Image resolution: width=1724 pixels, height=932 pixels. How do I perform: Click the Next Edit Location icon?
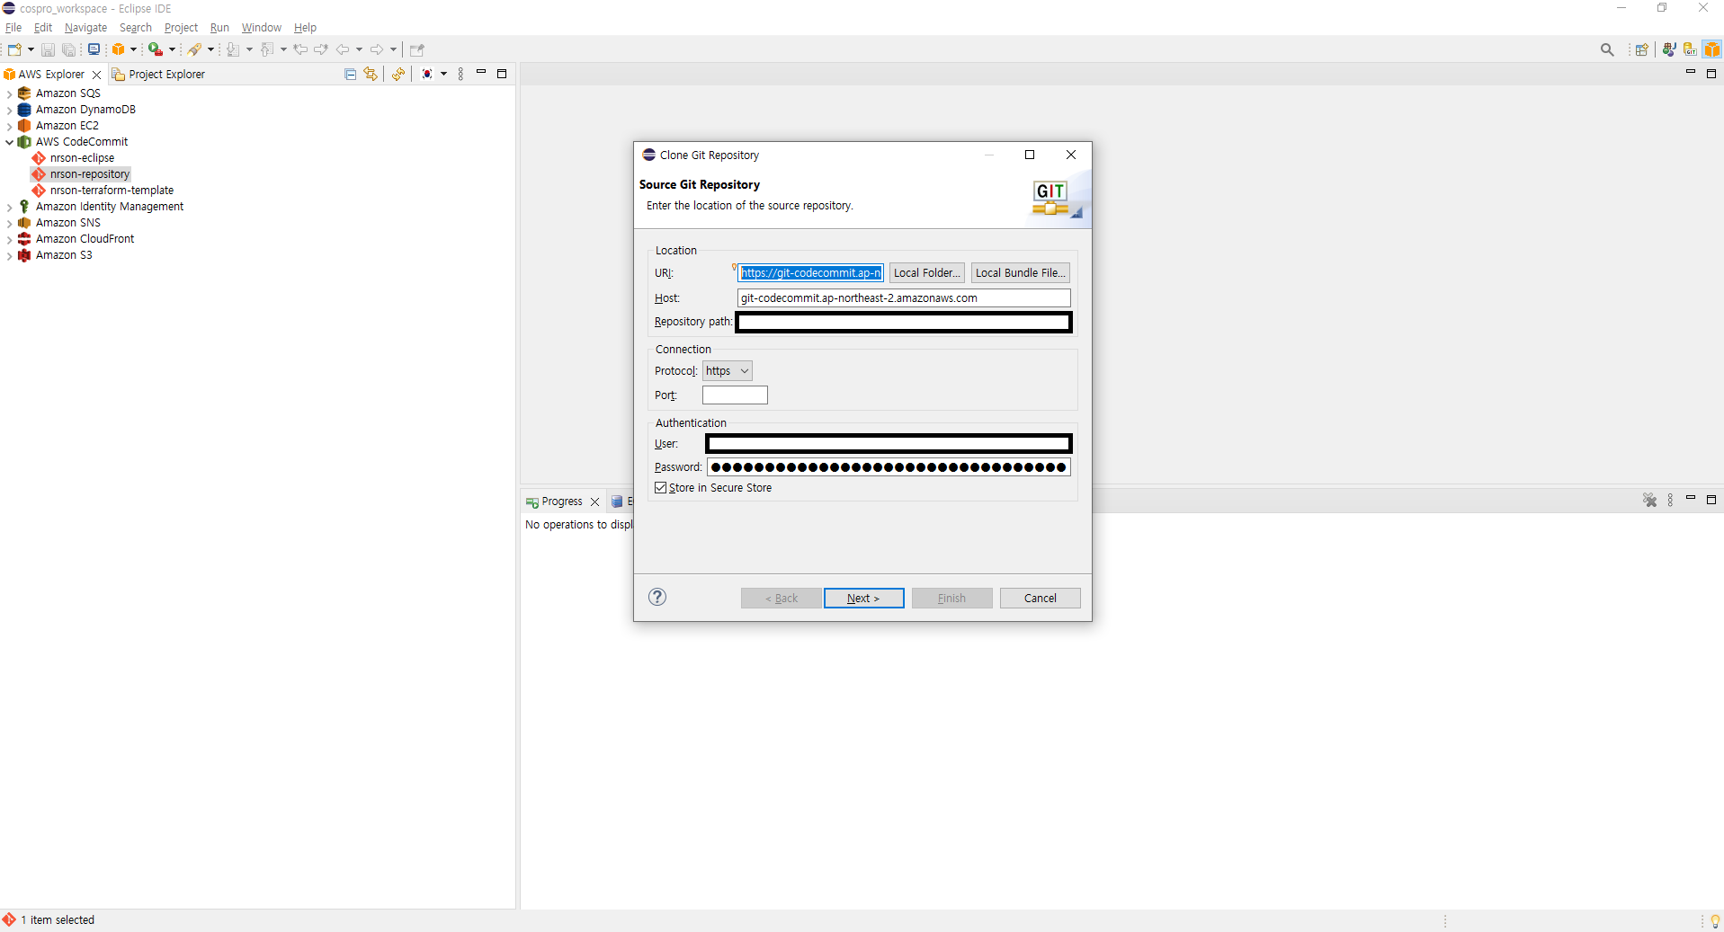click(321, 49)
